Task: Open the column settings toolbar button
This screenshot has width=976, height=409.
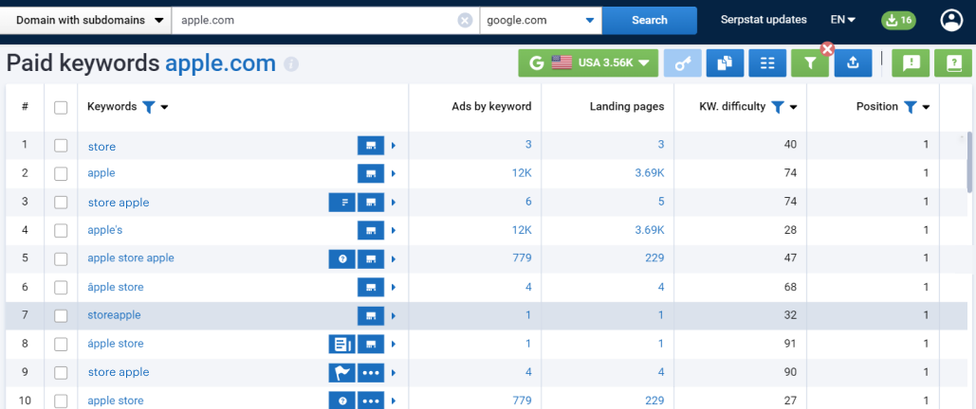Action: click(767, 62)
